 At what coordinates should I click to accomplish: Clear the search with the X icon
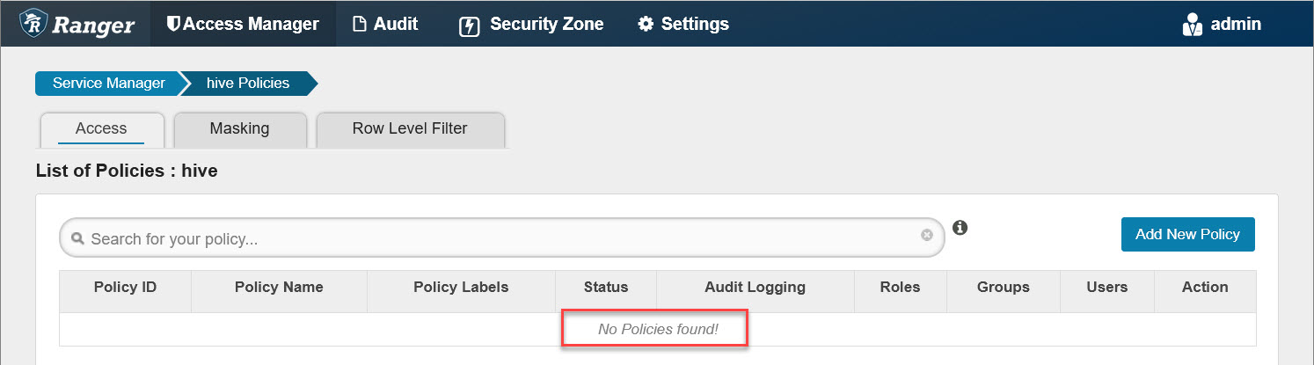[926, 236]
